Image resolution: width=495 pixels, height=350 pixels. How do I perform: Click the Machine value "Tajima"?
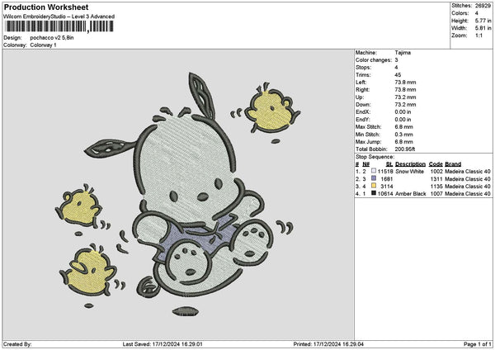403,53
